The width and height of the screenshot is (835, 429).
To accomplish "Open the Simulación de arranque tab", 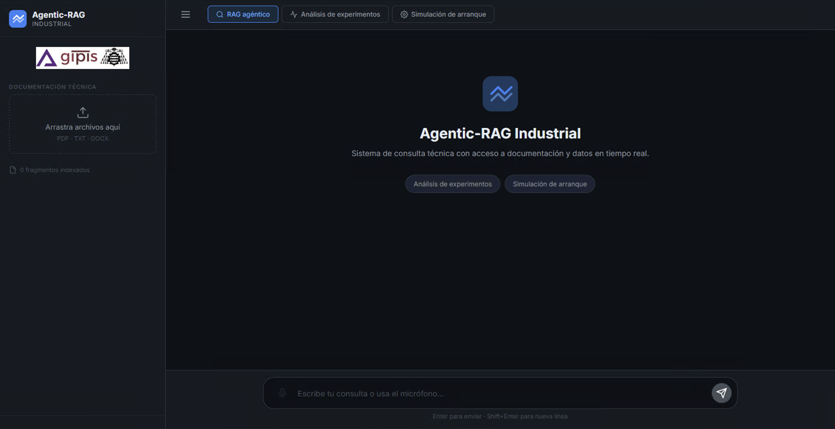I will click(x=443, y=14).
